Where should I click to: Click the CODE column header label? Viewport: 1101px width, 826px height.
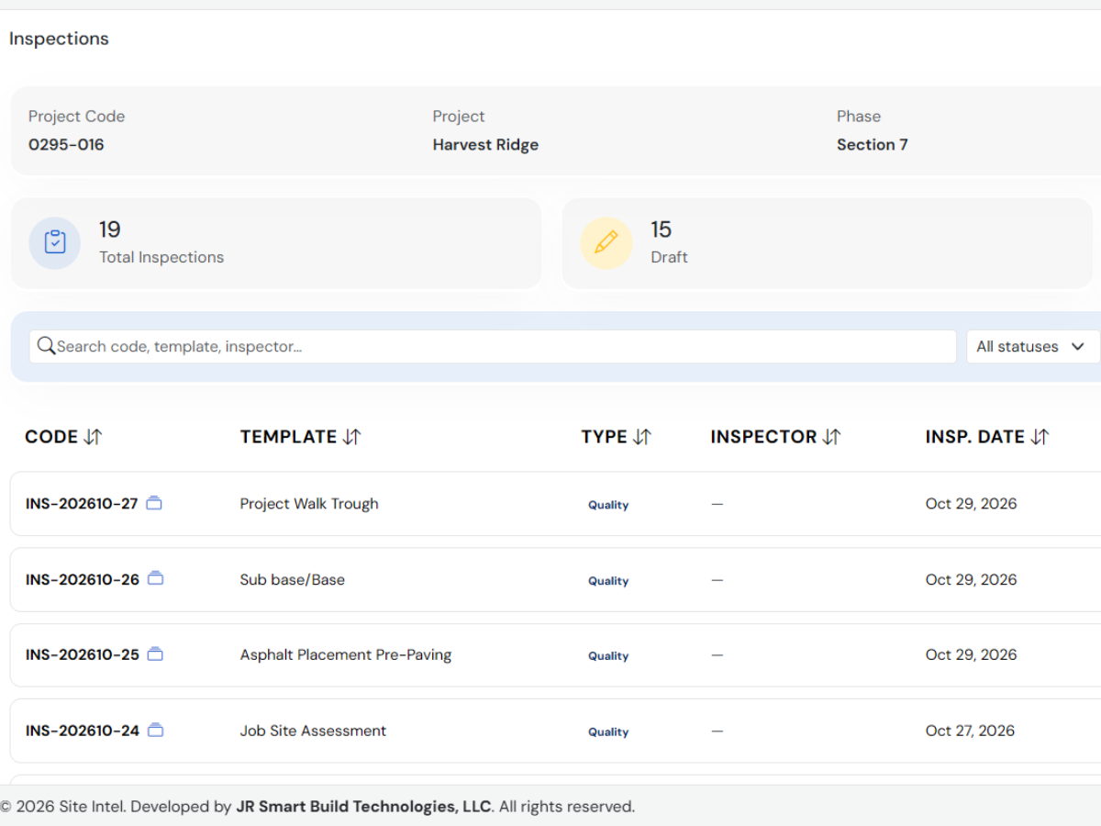click(x=51, y=437)
